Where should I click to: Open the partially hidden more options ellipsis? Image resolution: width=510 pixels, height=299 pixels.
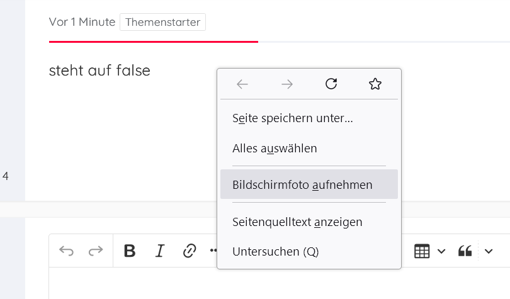point(213,251)
